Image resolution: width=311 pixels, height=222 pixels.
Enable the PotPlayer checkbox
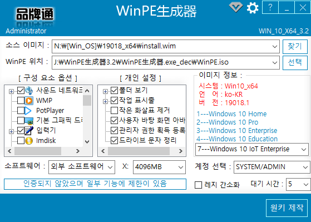point(21,111)
